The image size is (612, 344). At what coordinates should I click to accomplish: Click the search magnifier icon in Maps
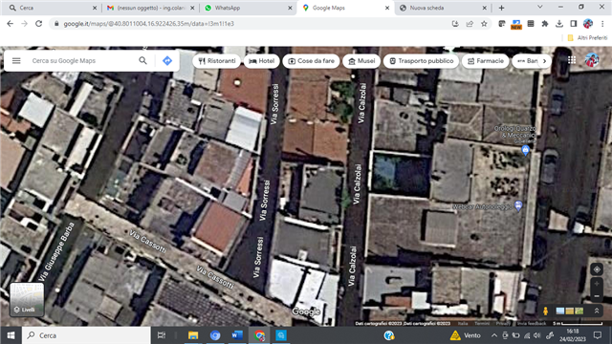coord(142,60)
